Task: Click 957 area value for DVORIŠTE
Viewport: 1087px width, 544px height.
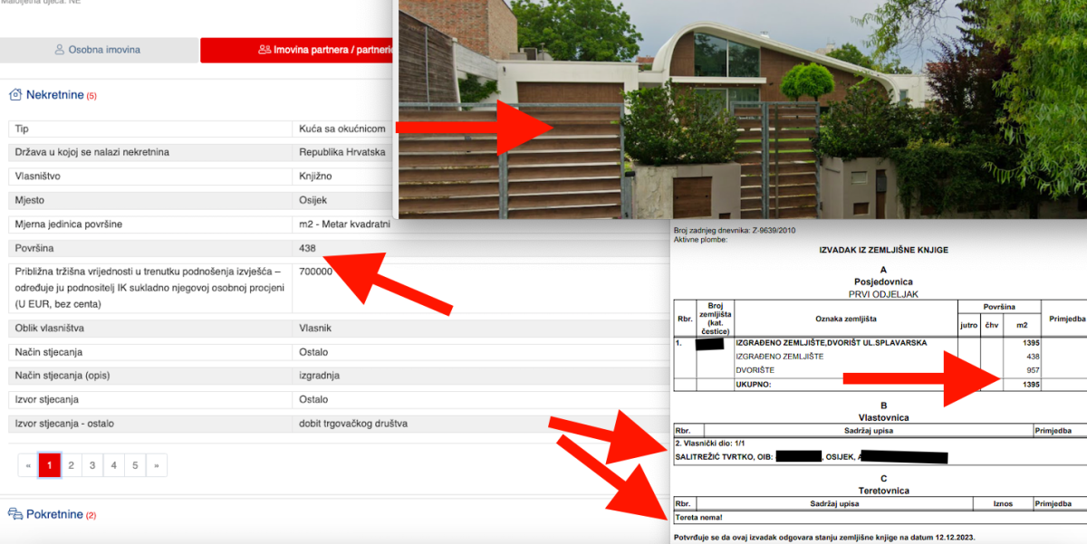Action: point(1033,370)
